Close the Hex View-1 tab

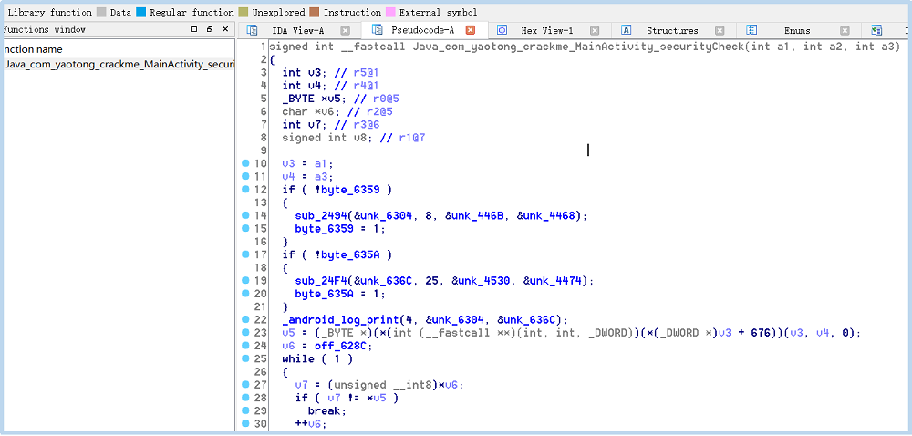point(595,31)
